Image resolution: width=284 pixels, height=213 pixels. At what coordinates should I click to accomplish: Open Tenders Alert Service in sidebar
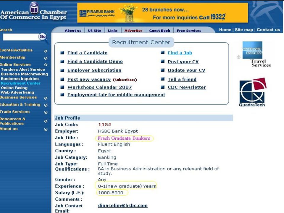(23, 69)
